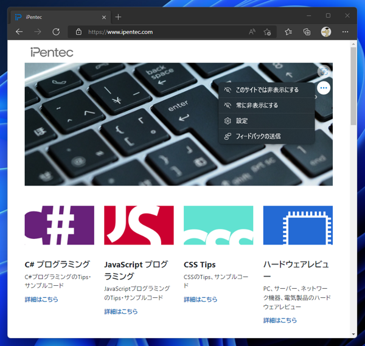Open a new tab with plus button
The height and width of the screenshot is (346, 365).
point(118,17)
